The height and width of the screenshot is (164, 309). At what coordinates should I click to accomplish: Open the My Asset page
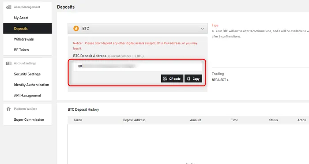coord(21,18)
